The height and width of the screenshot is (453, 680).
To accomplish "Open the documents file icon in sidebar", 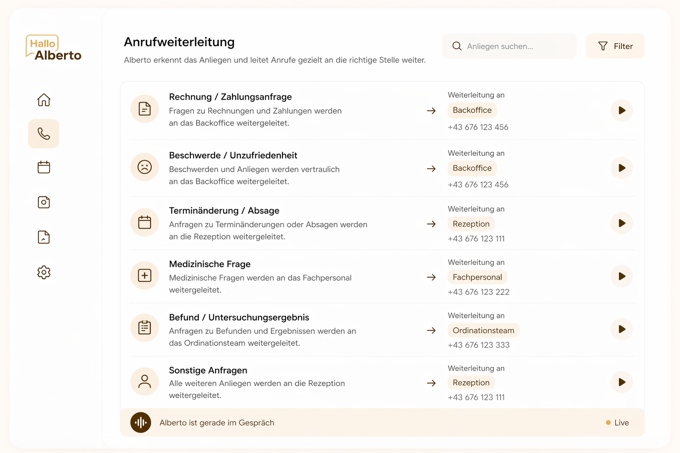I will coord(44,237).
